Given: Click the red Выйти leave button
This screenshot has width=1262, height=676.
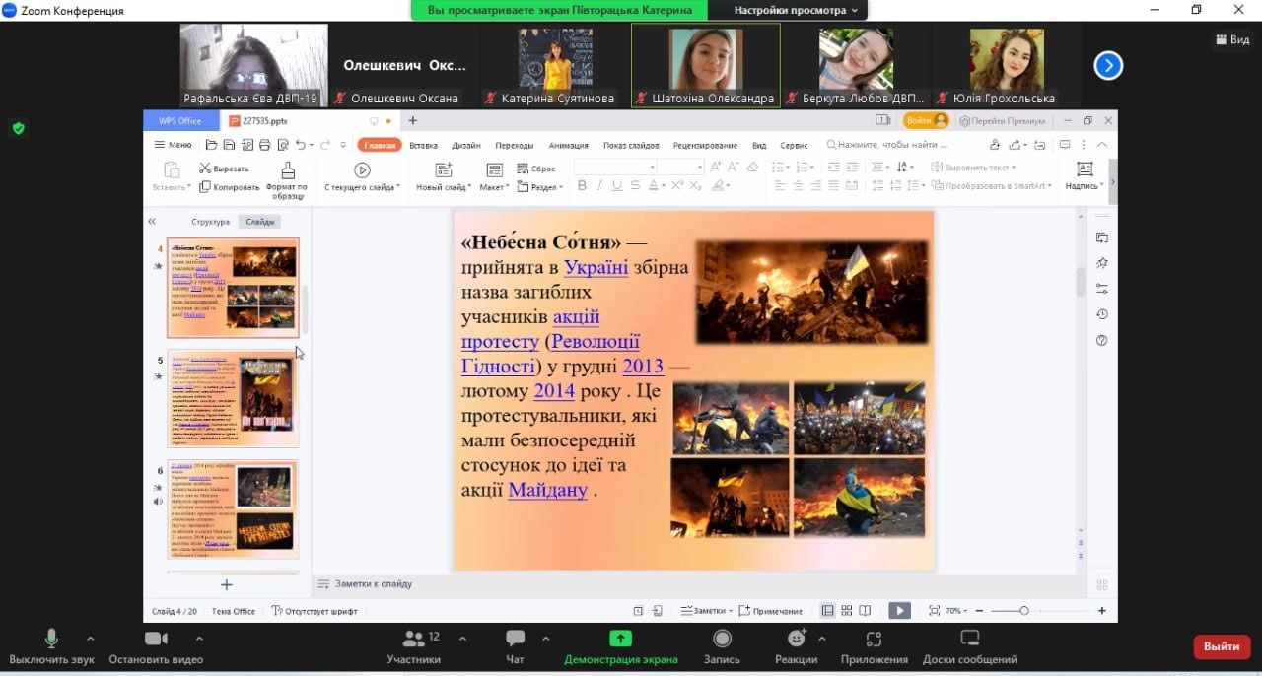Looking at the screenshot, I should coord(1221,646).
